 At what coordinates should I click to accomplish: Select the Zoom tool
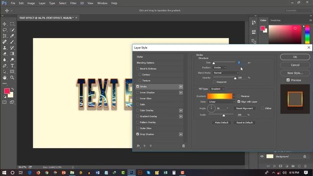pyautogui.click(x=12, y=78)
